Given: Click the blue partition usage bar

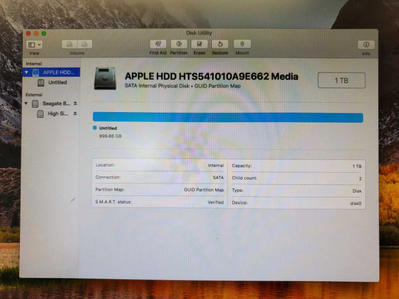Looking at the screenshot, I should point(228,118).
